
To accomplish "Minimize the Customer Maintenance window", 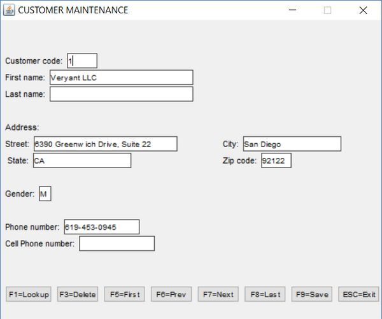I will point(293,10).
